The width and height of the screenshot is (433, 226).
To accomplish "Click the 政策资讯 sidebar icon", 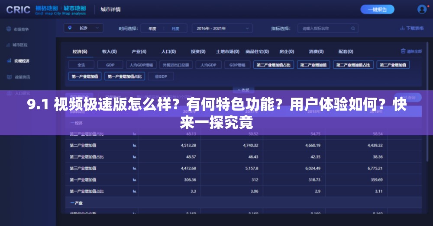I will pos(9,77).
